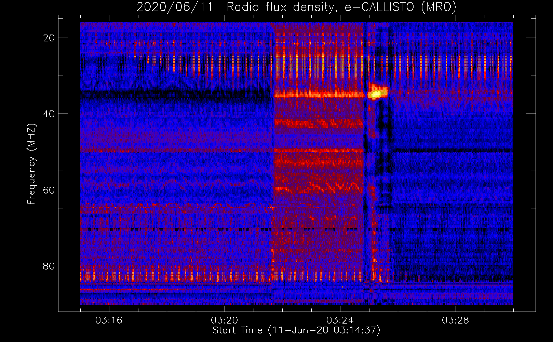This screenshot has width=553, height=342.
Task: Click the 03:20 time tick label
Action: tap(225, 320)
